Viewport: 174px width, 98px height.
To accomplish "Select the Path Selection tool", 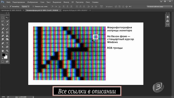I will pos(3,47).
